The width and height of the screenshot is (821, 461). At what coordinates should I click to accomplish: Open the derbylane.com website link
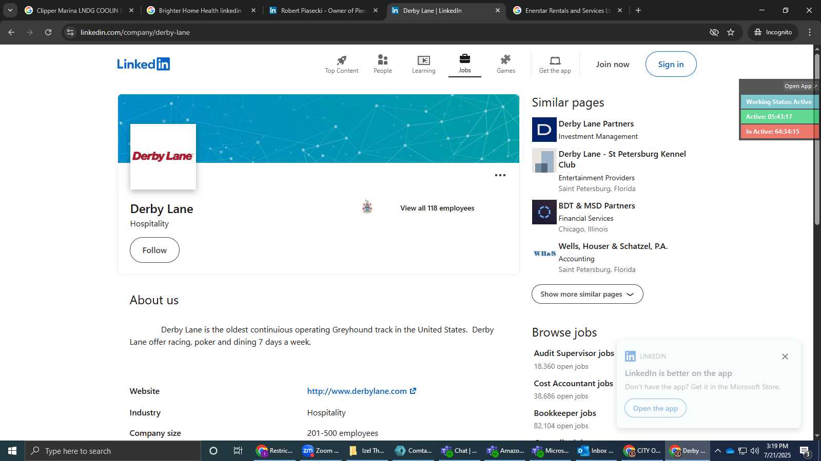(x=361, y=391)
